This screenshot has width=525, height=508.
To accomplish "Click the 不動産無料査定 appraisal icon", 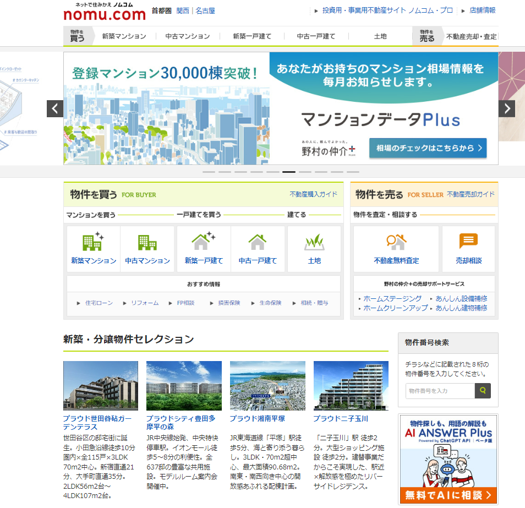I will point(396,242).
